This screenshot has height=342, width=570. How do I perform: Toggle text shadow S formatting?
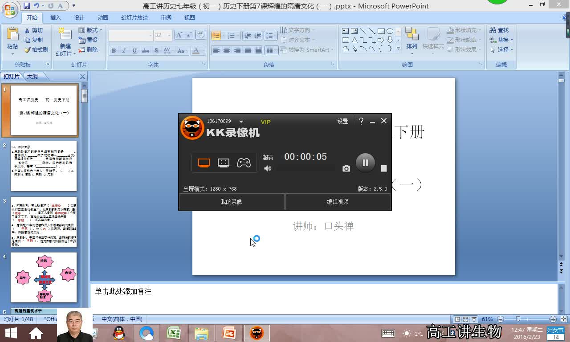(x=157, y=51)
